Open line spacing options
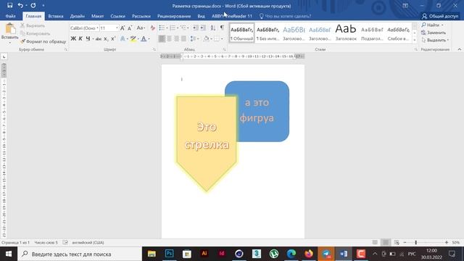The image size is (464, 261). pos(194,38)
